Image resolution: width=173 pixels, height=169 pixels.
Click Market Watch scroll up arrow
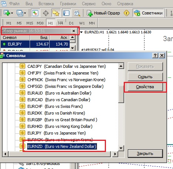coord(73,37)
